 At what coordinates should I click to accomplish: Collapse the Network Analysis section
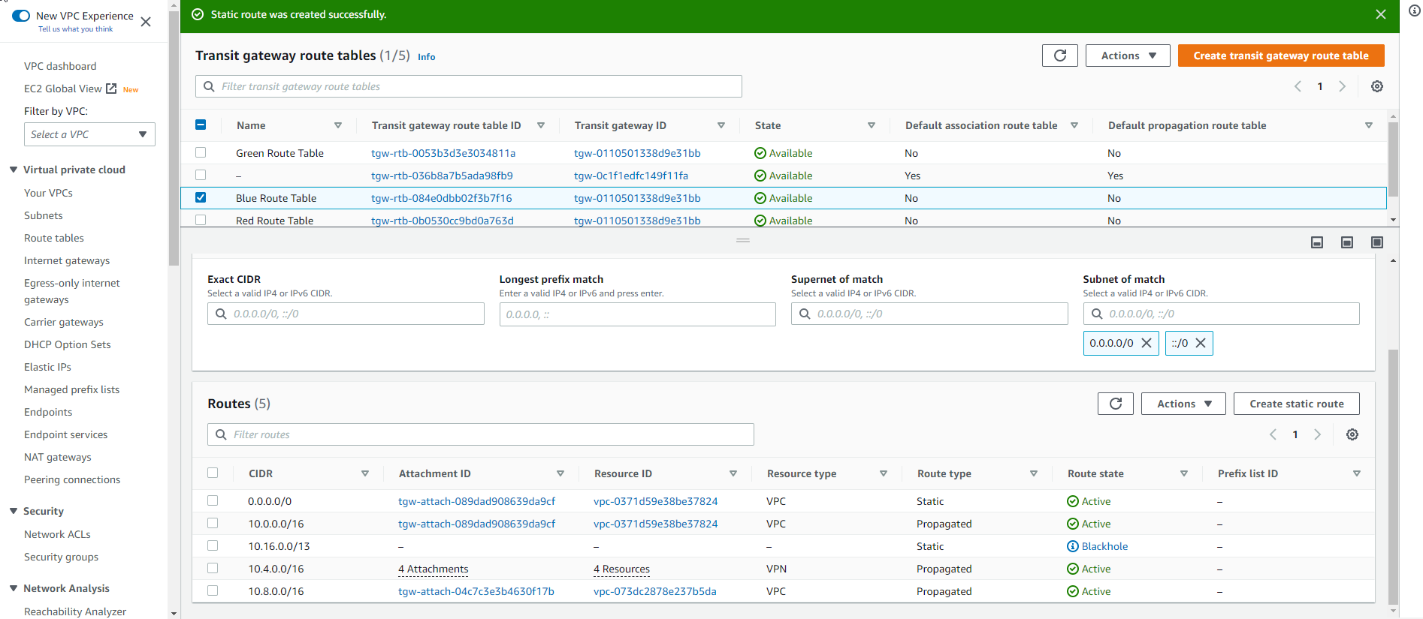(14, 588)
